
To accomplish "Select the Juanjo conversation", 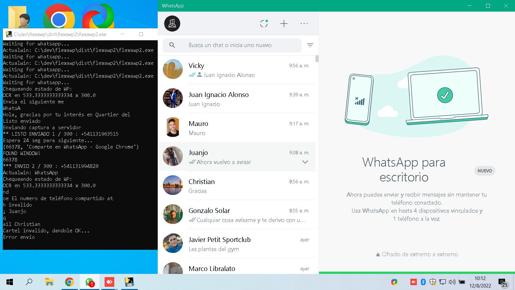I will click(237, 156).
